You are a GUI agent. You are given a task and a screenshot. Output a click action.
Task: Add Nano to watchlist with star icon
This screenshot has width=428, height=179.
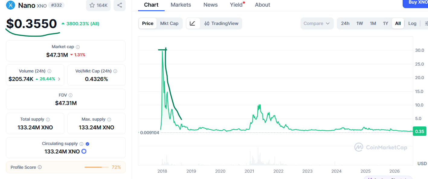click(98, 5)
